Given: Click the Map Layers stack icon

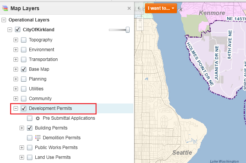Looking at the screenshot, I should pos(5,8).
